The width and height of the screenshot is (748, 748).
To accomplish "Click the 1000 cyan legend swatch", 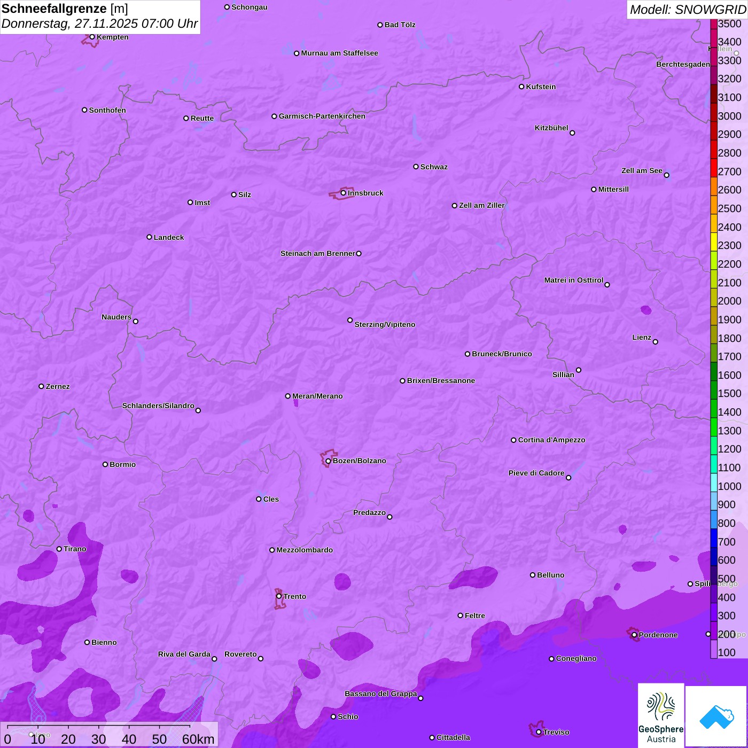I will tap(714, 482).
